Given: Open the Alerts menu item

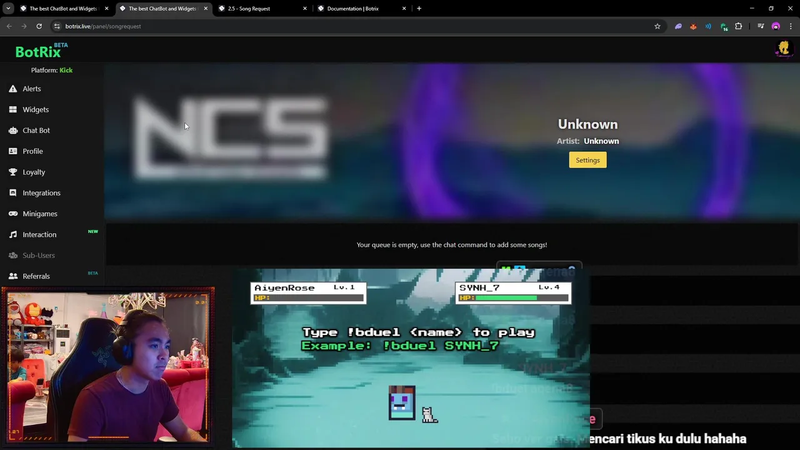Looking at the screenshot, I should point(31,89).
